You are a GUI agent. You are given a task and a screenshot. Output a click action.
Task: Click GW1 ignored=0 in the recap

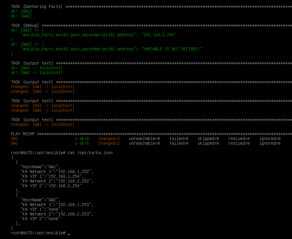270,139
